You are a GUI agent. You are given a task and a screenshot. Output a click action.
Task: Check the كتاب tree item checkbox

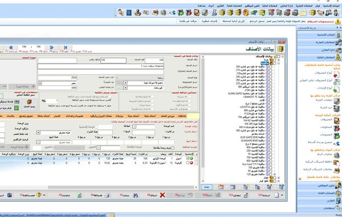point(271,100)
